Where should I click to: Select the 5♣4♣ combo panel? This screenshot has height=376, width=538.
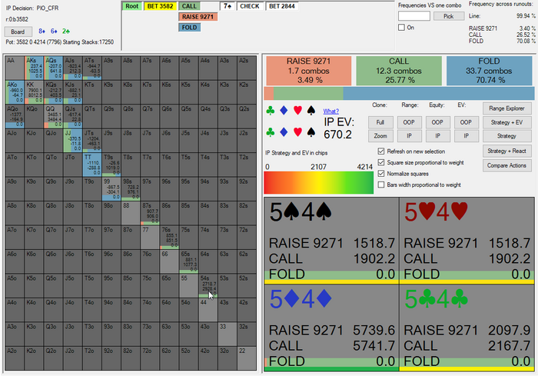[467, 328]
